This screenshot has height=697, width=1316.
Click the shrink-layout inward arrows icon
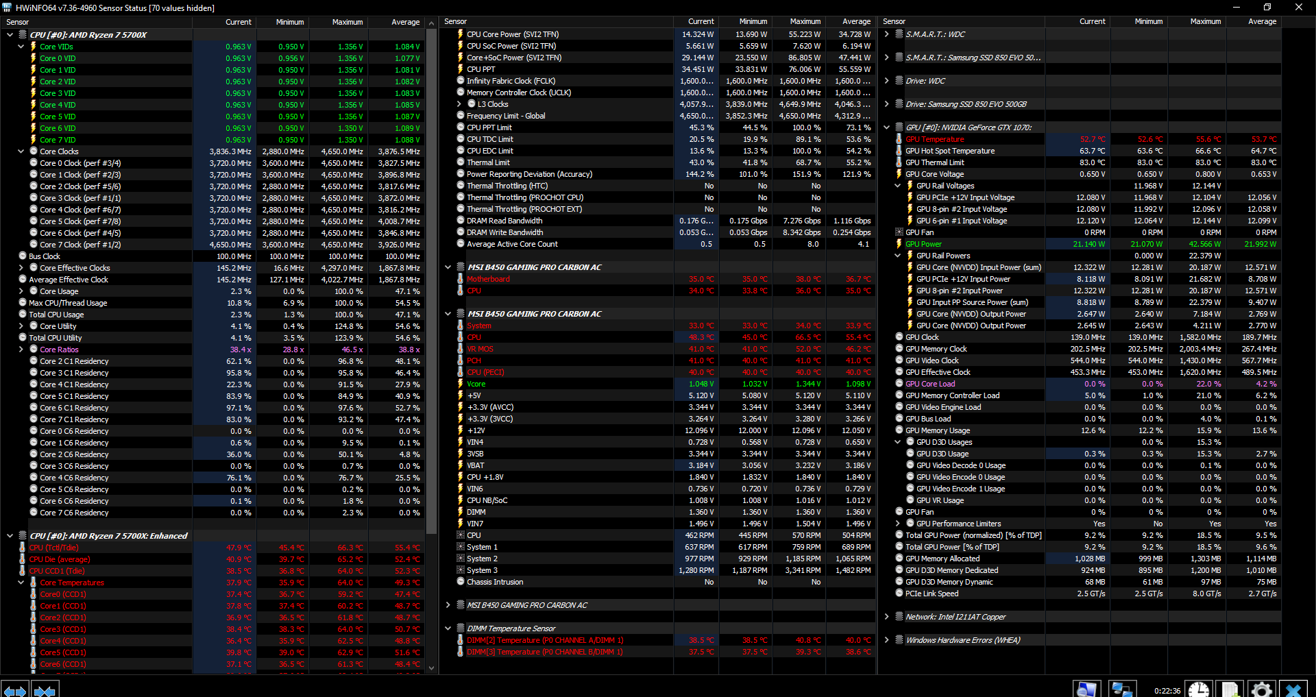pos(45,689)
